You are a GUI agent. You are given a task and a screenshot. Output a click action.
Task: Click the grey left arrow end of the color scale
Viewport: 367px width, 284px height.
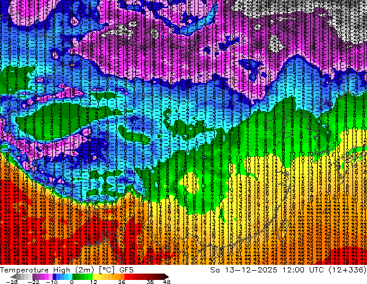click(13, 276)
